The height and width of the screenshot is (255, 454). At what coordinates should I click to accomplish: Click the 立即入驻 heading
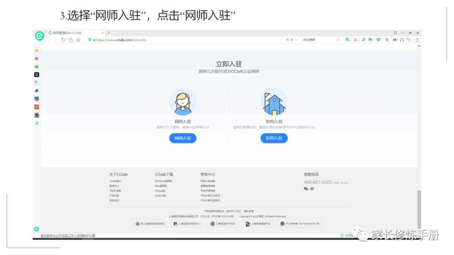coord(229,64)
